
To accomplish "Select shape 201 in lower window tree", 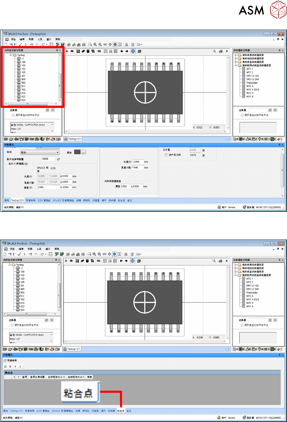I will (x=22, y=285).
